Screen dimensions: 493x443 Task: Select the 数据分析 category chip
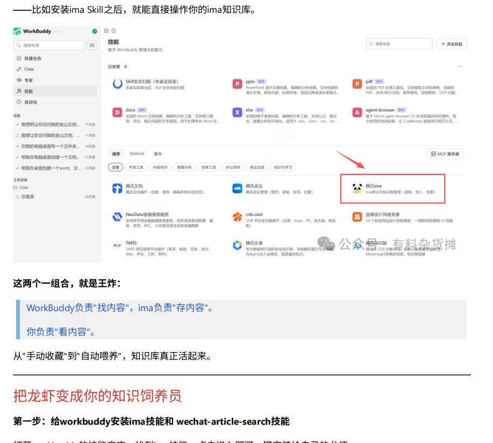coord(184,167)
